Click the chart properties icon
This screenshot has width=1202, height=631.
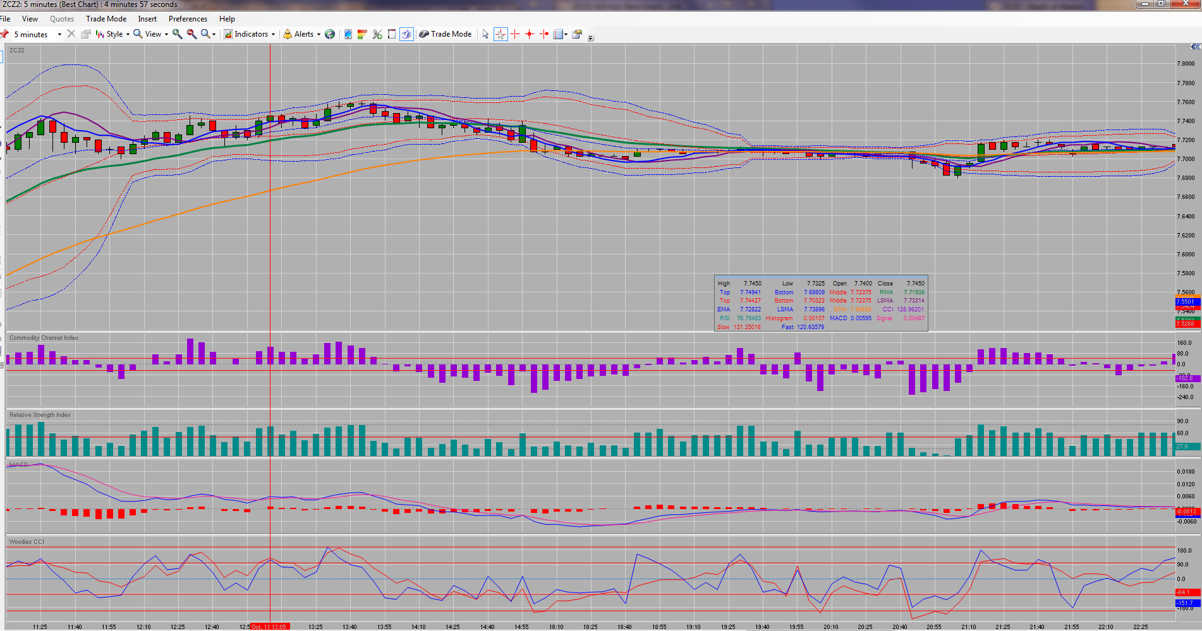577,34
